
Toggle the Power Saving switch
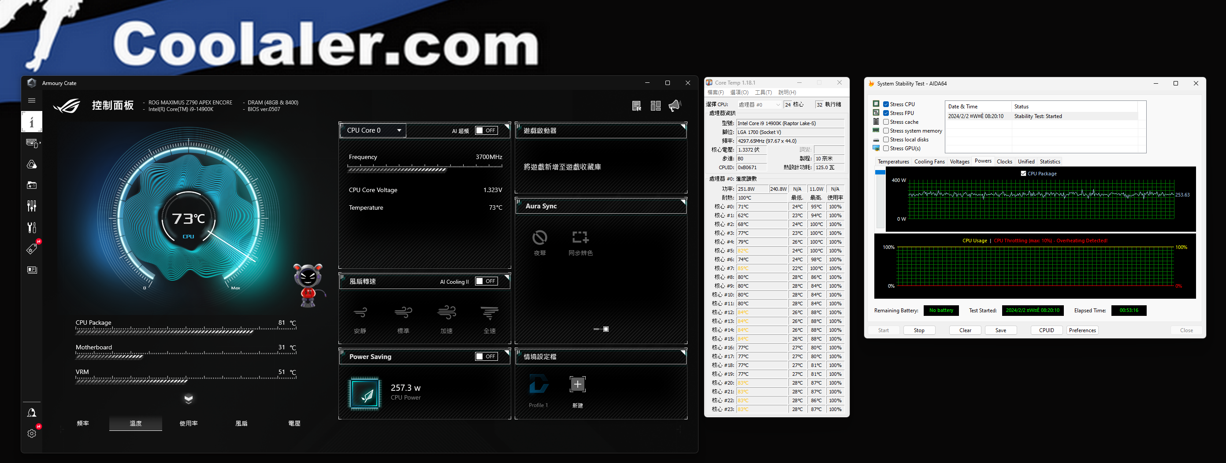(x=487, y=356)
